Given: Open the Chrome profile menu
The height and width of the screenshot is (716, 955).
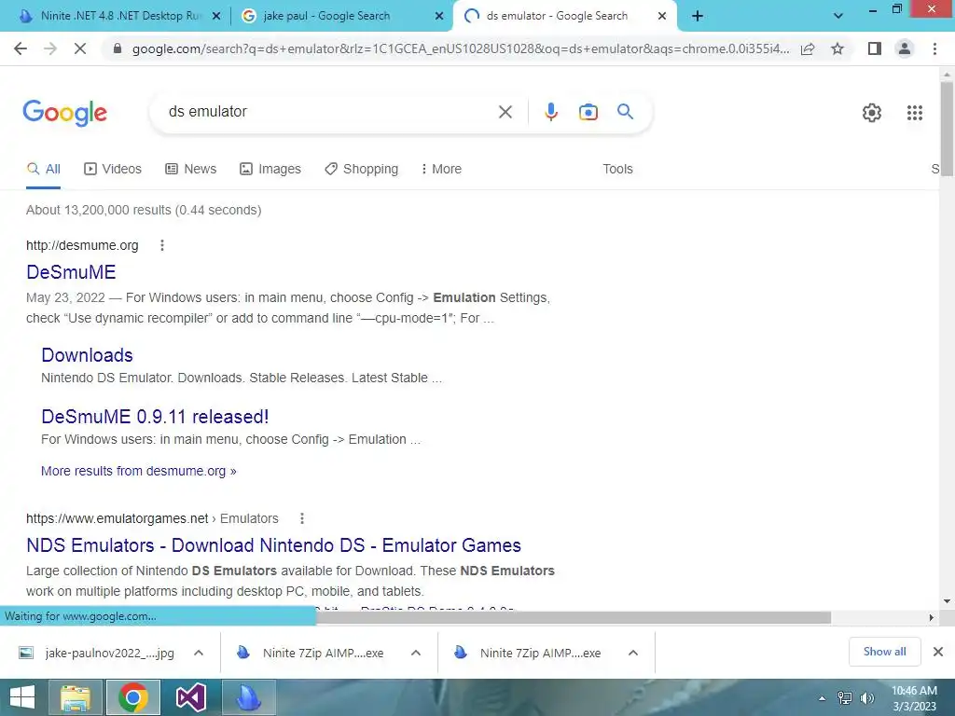Looking at the screenshot, I should (905, 48).
